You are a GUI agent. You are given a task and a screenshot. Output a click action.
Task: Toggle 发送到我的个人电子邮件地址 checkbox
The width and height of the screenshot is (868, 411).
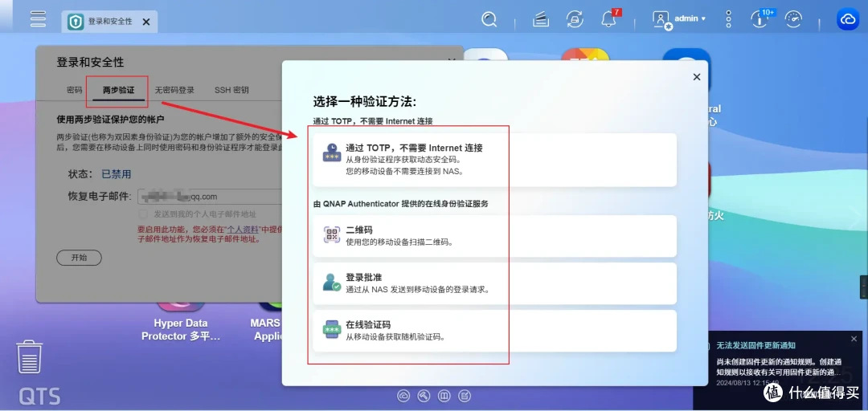143,214
